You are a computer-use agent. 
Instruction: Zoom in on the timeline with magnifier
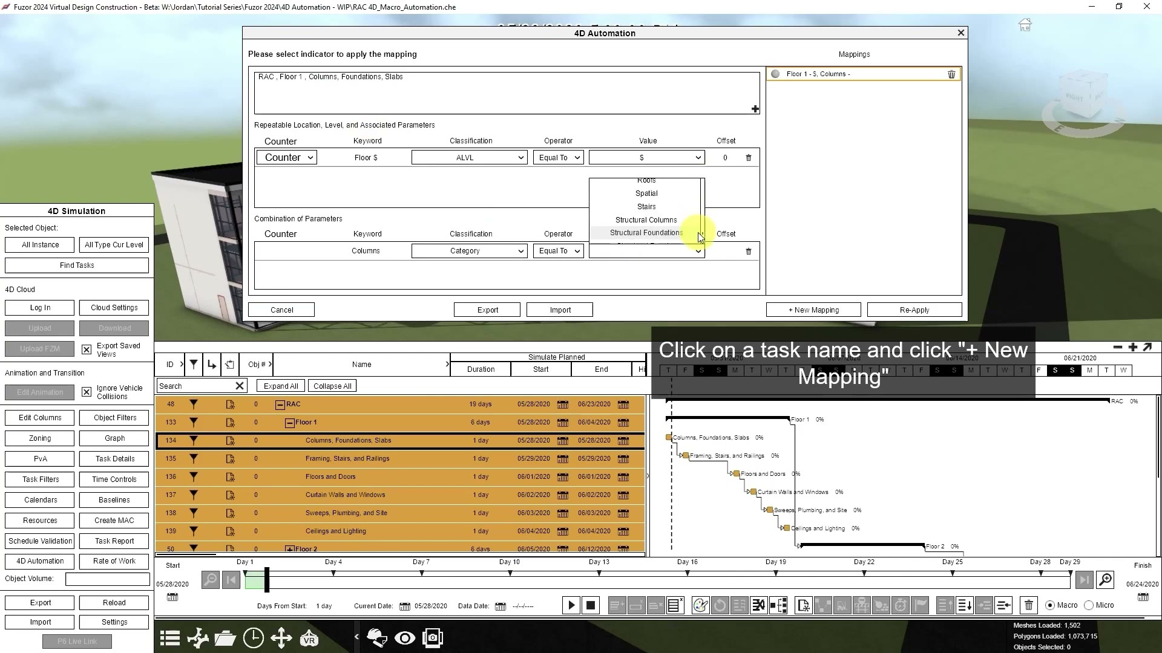[x=1105, y=580]
